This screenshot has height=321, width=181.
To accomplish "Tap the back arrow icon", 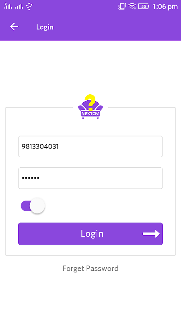I will [x=14, y=26].
